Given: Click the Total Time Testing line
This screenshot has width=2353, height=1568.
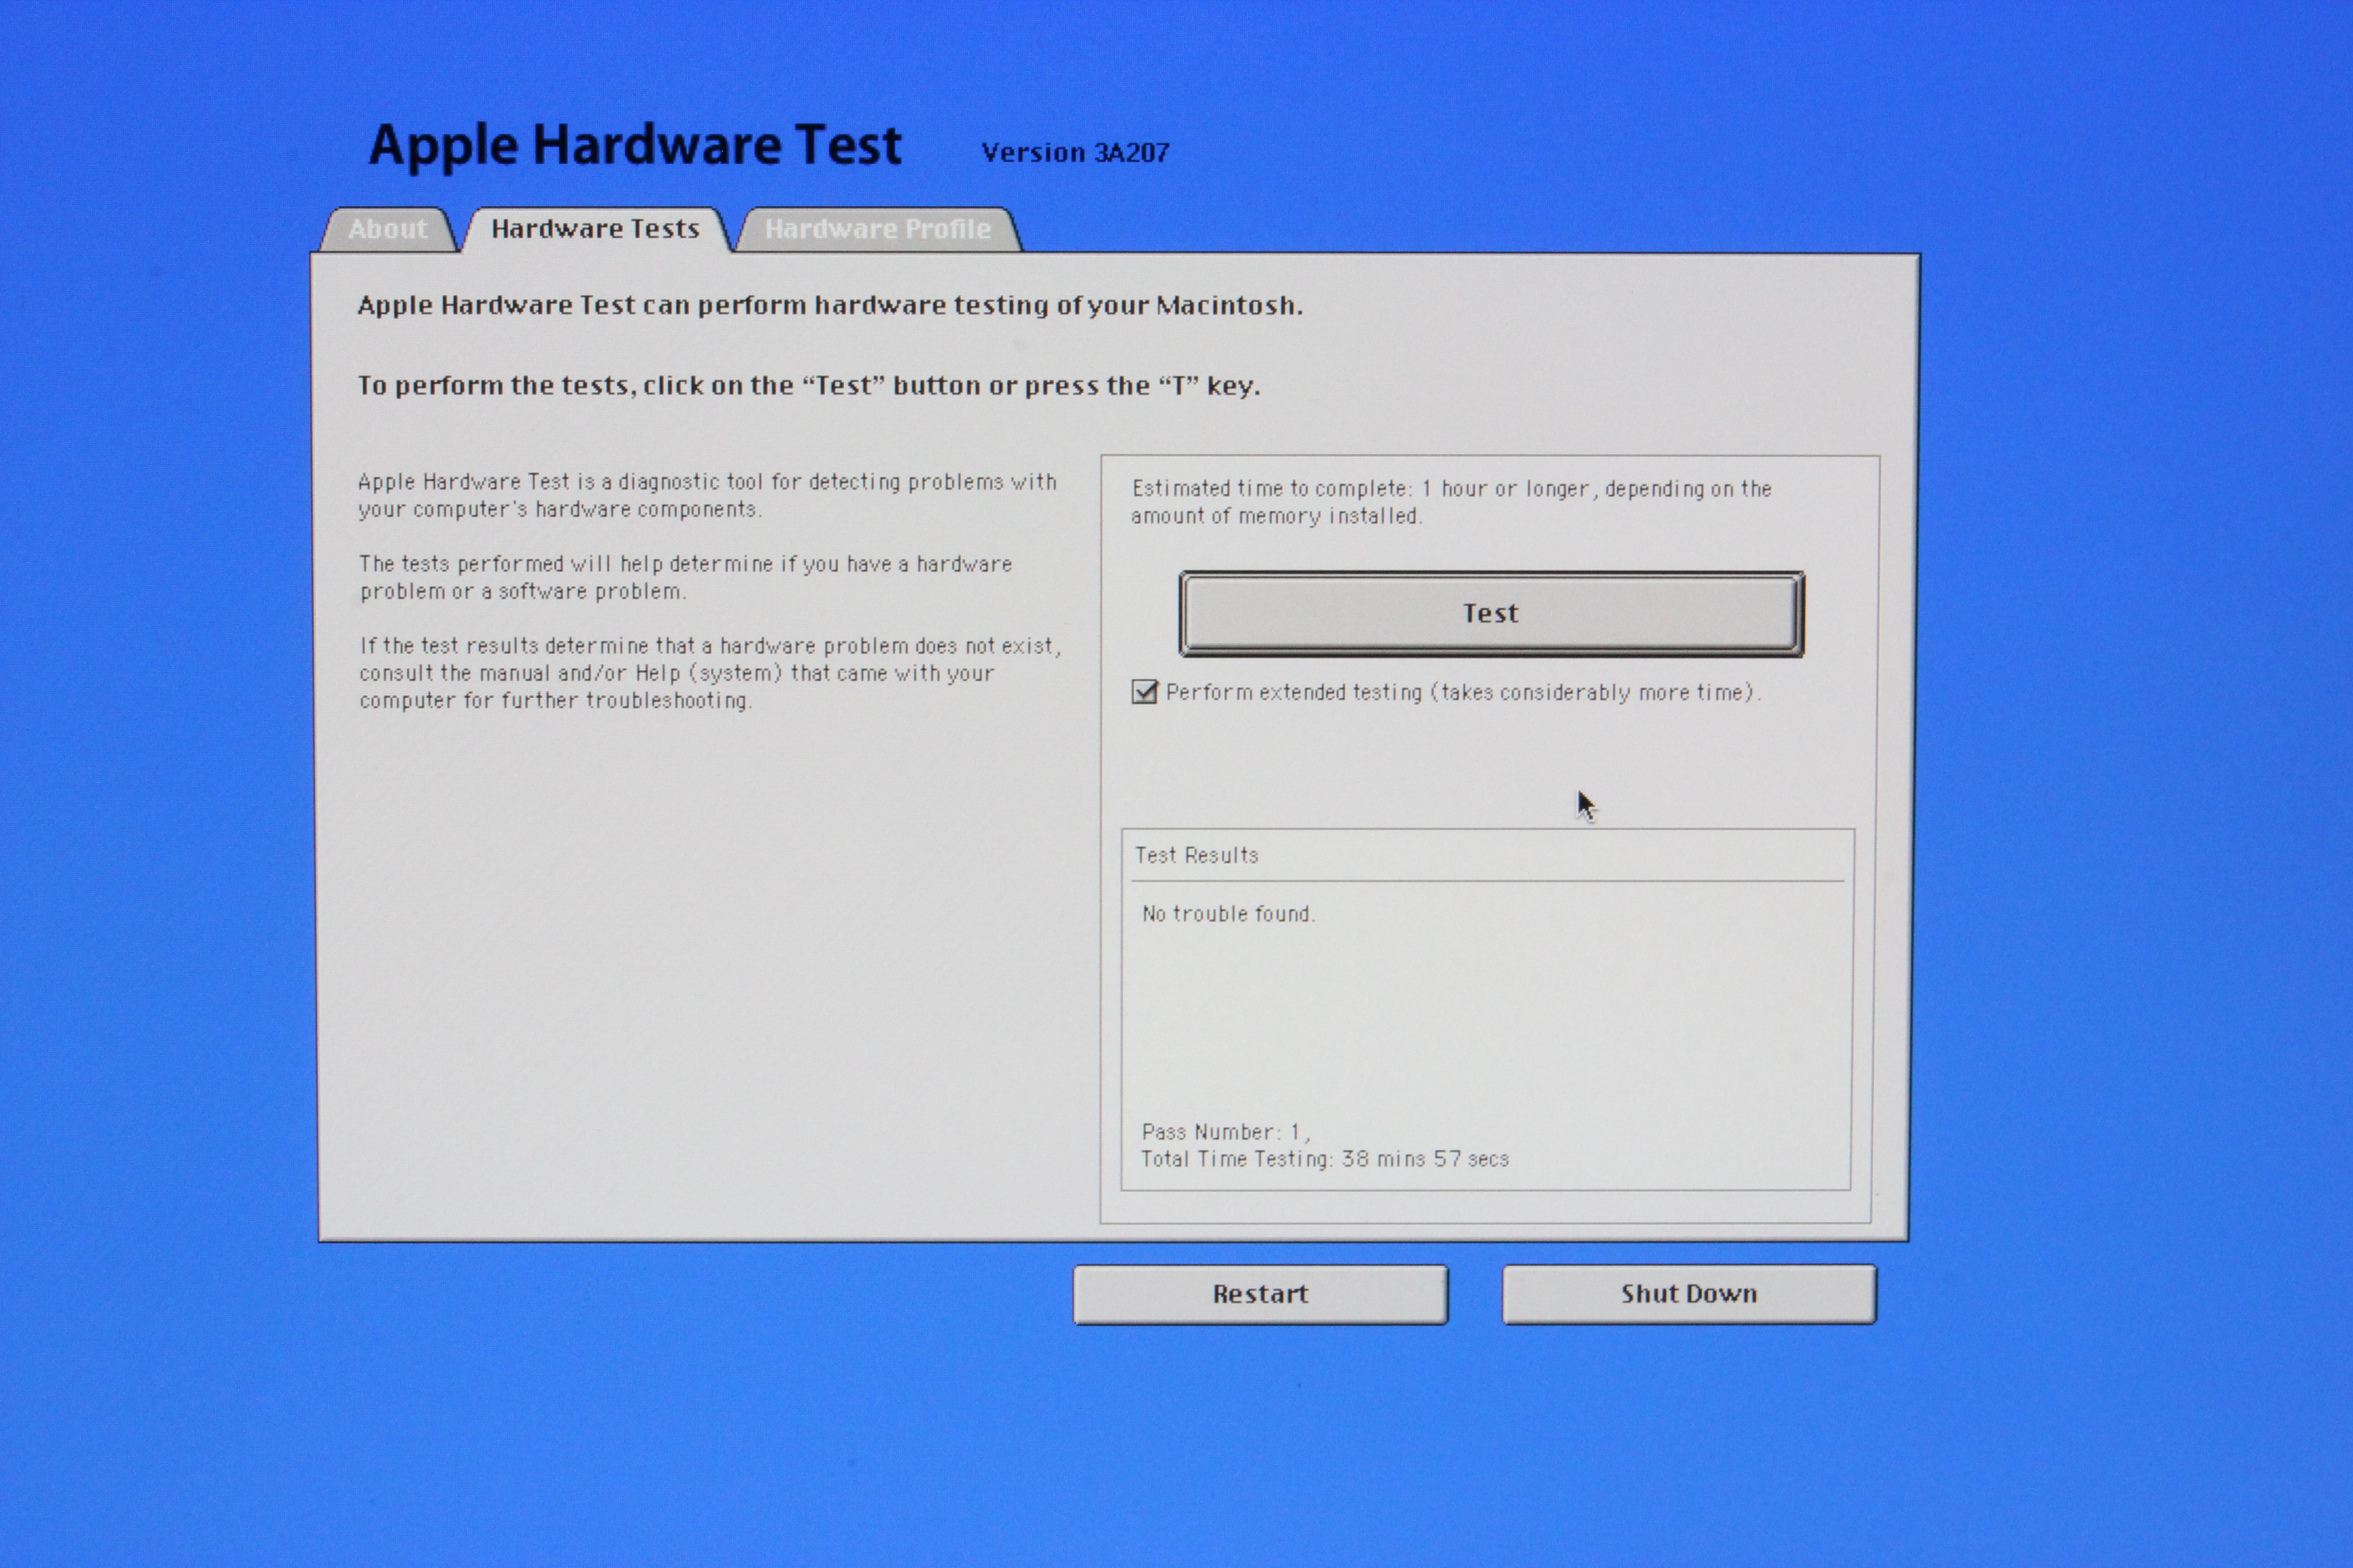Looking at the screenshot, I should pos(1324,1159).
